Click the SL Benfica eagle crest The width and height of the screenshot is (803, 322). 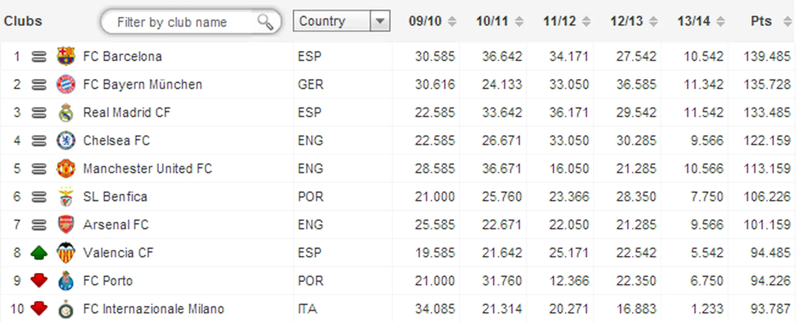coord(66,197)
